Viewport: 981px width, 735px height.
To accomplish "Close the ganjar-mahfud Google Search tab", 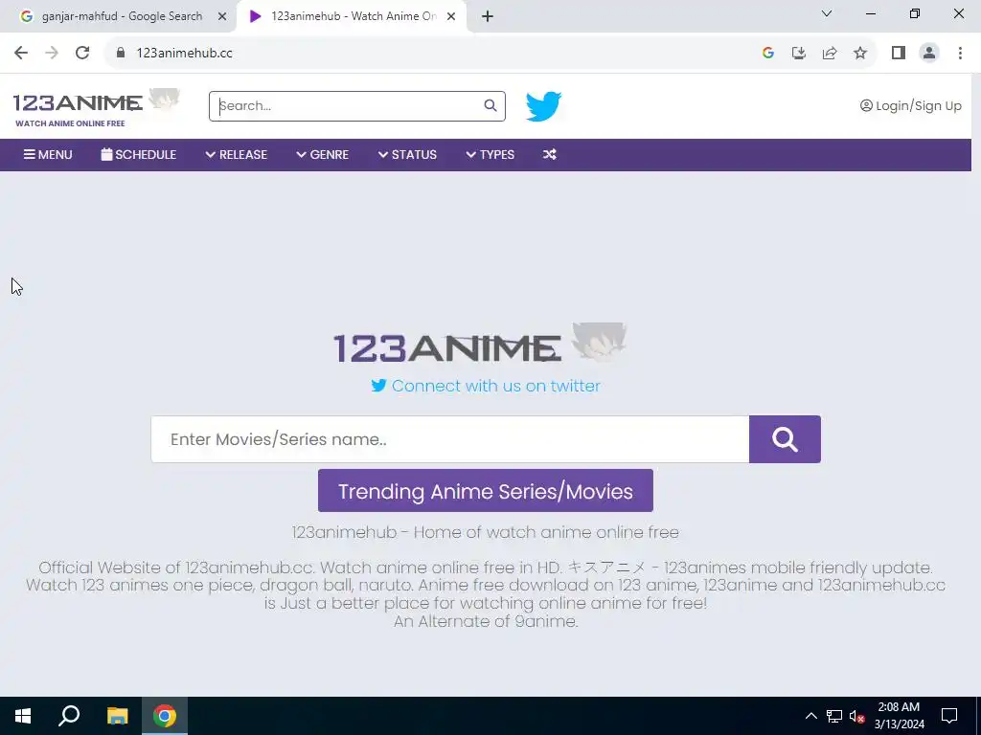I will tap(222, 16).
